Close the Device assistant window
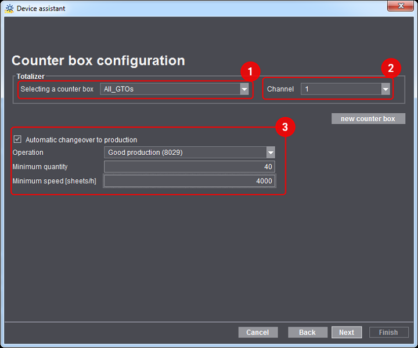Image resolution: width=418 pixels, height=348 pixels. [400, 6]
